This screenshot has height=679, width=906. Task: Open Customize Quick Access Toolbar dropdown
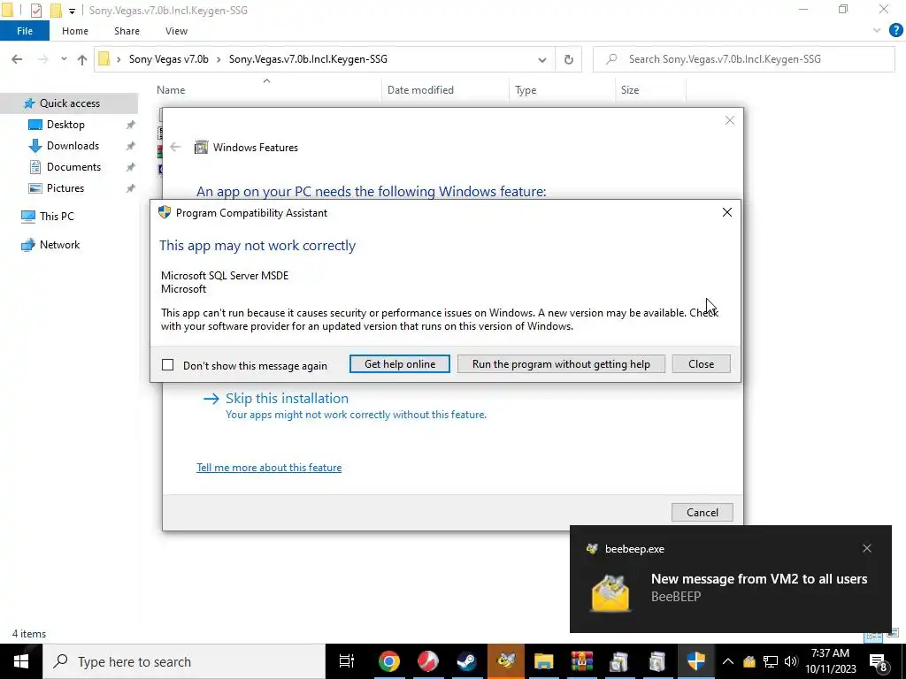click(x=72, y=11)
